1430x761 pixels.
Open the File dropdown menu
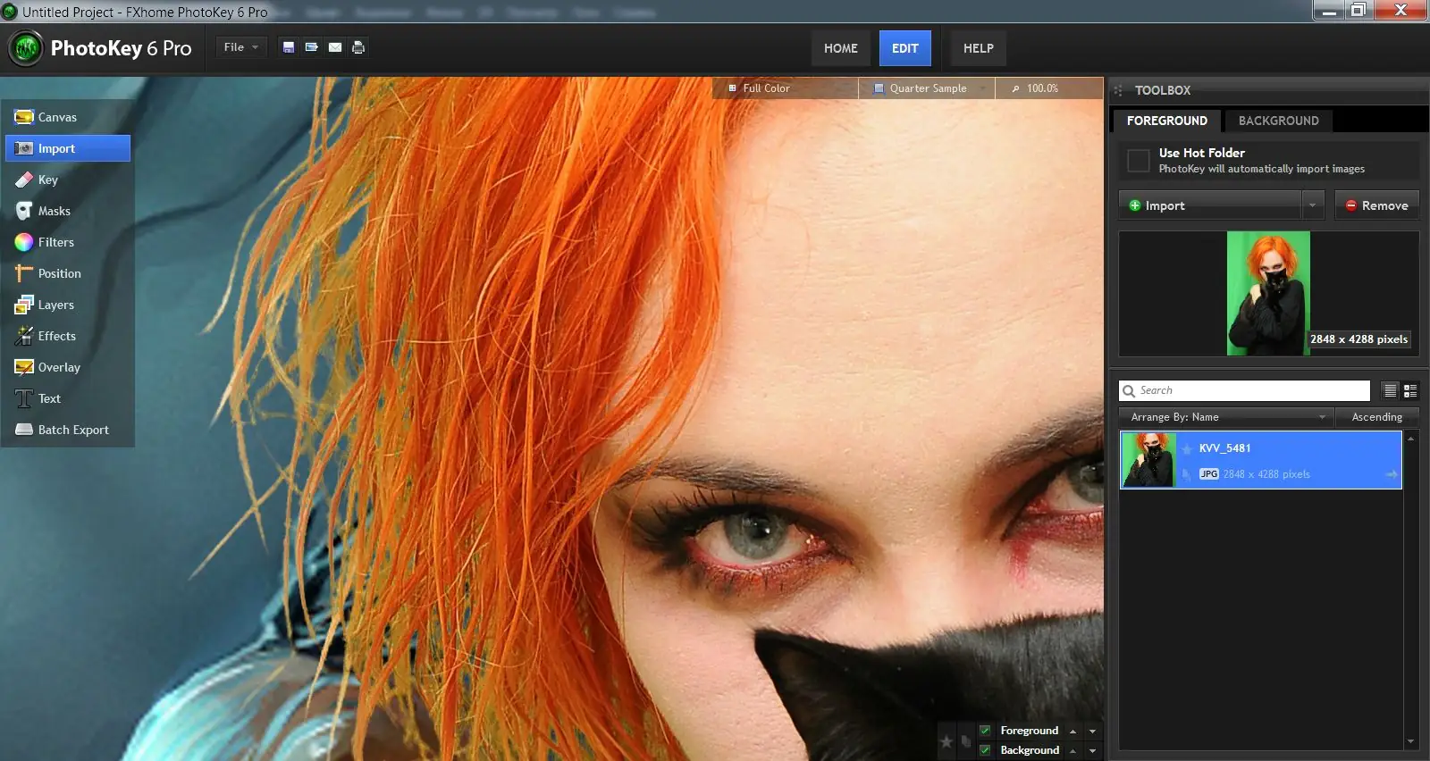[240, 47]
